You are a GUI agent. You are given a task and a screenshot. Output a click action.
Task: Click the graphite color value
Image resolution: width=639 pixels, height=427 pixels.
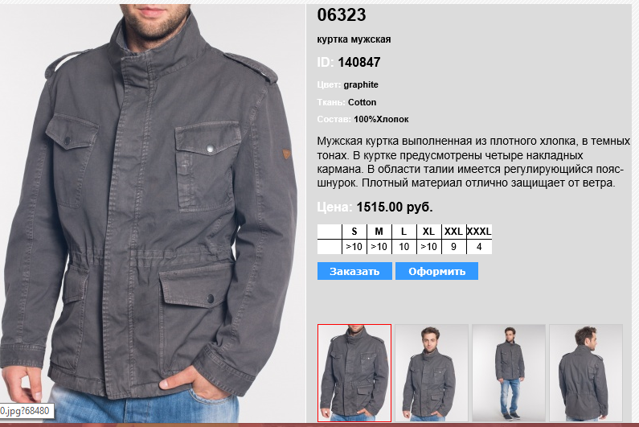point(361,84)
